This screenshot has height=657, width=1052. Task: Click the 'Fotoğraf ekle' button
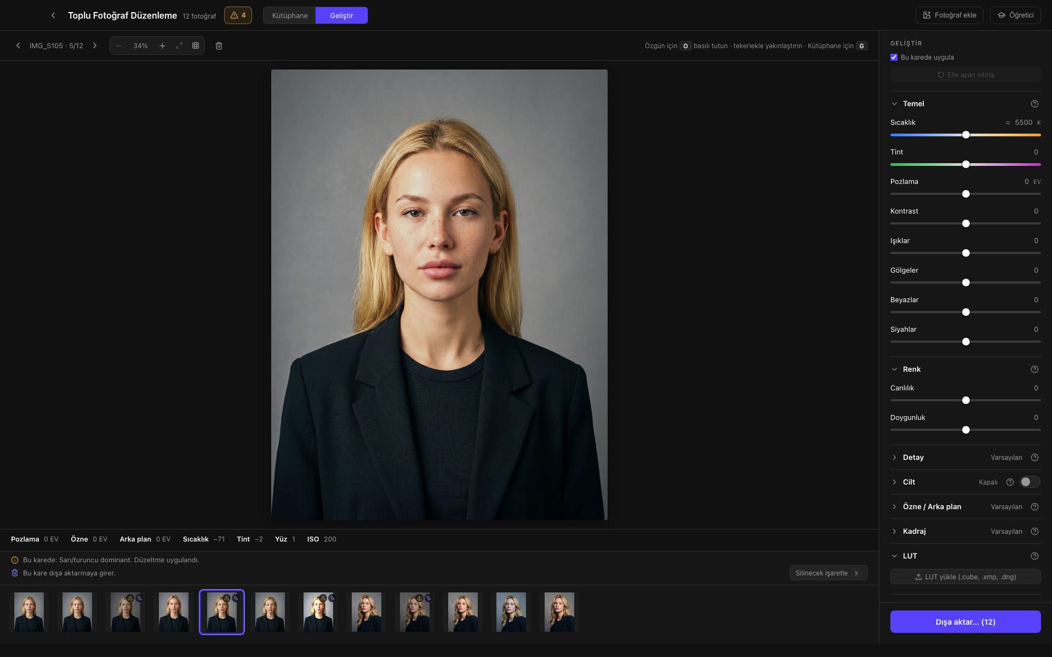point(950,15)
